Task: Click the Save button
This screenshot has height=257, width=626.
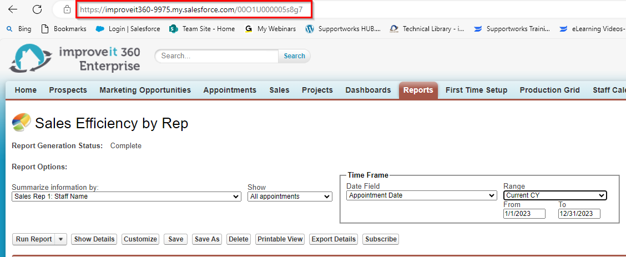Action: (176, 239)
